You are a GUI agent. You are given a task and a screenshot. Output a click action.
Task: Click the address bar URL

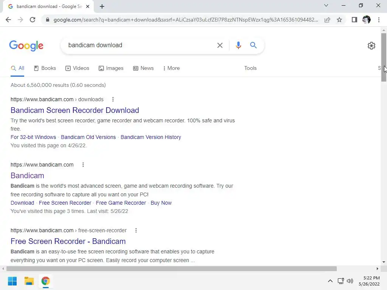(x=186, y=20)
